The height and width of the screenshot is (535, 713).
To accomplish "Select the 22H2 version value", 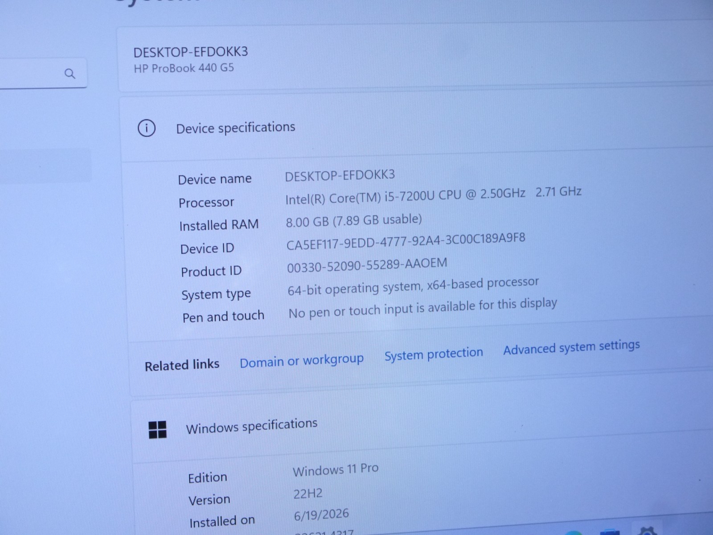I will [x=308, y=494].
